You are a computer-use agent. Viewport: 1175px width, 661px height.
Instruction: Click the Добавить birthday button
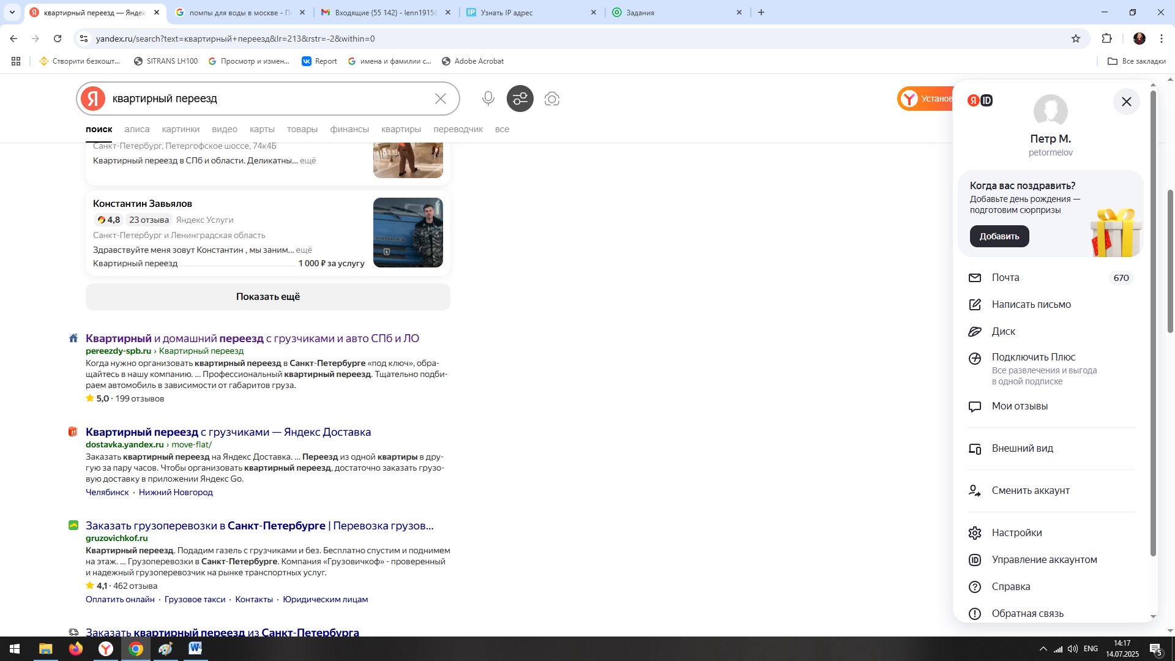(x=999, y=236)
